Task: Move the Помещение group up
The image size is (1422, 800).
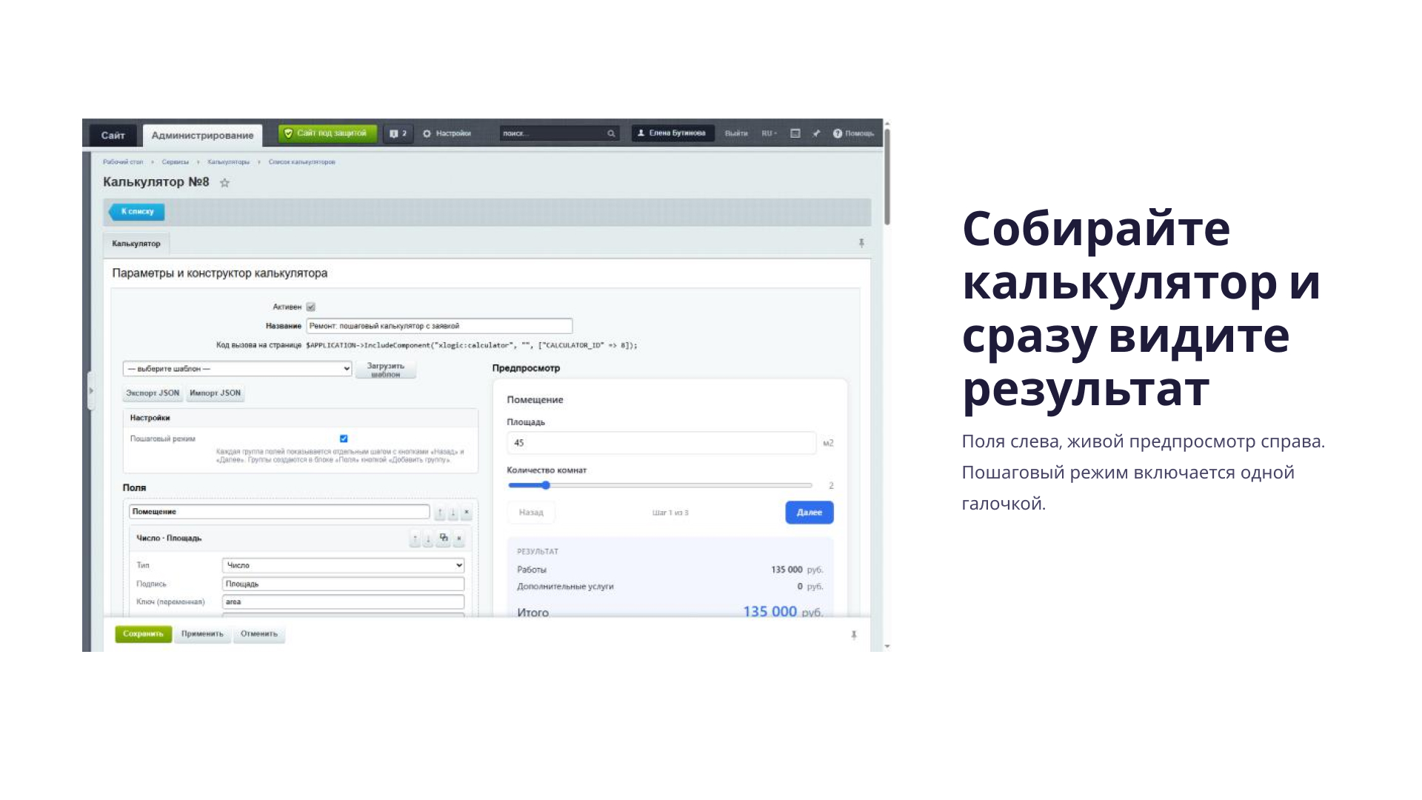Action: (x=440, y=512)
